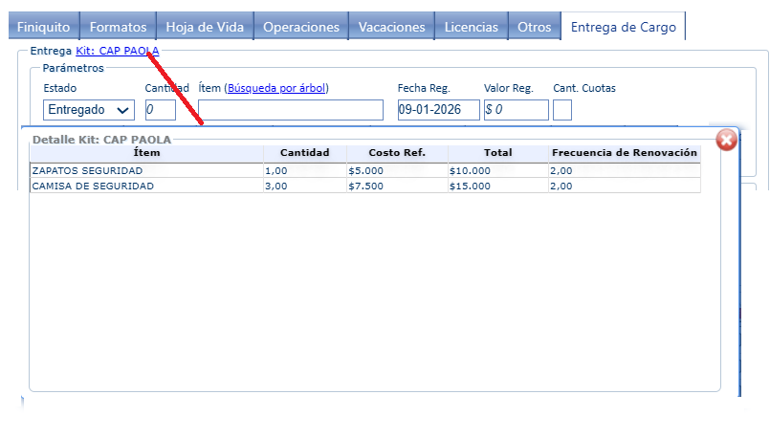Select the Vacaciones tab
Image resolution: width=770 pixels, height=439 pixels.
coord(391,27)
